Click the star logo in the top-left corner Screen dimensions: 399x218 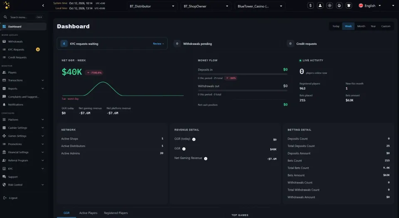coord(7,5)
